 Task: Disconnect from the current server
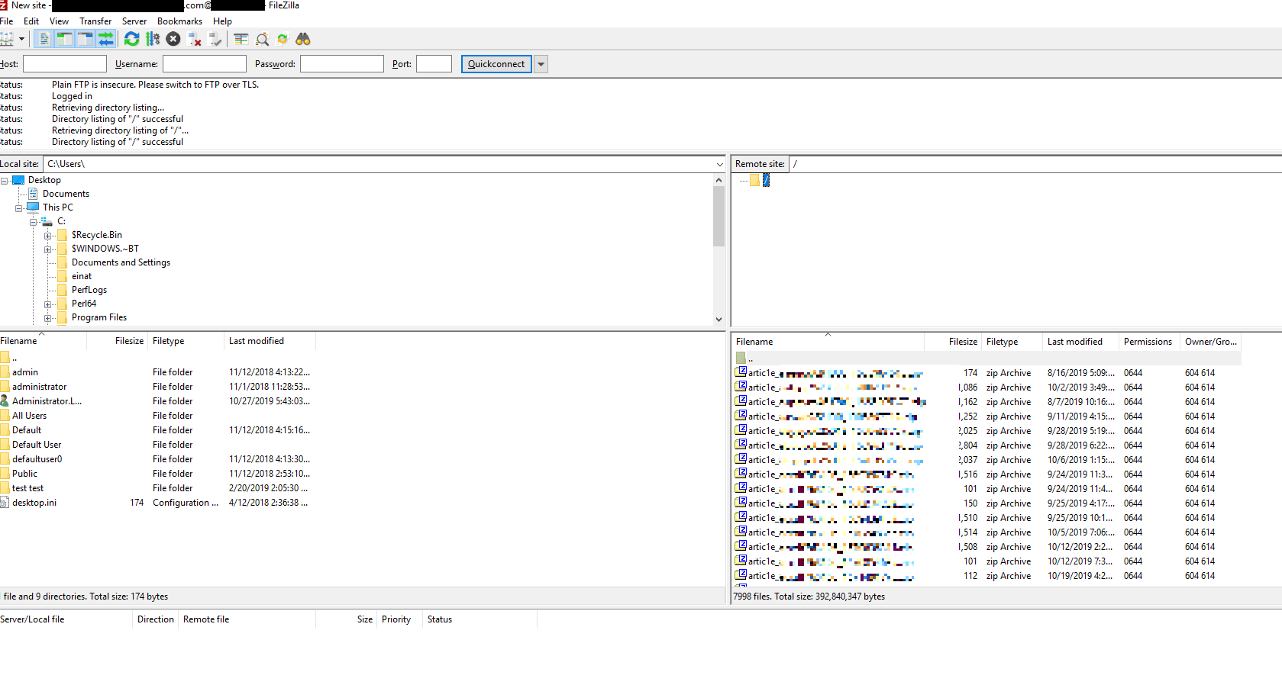point(195,39)
